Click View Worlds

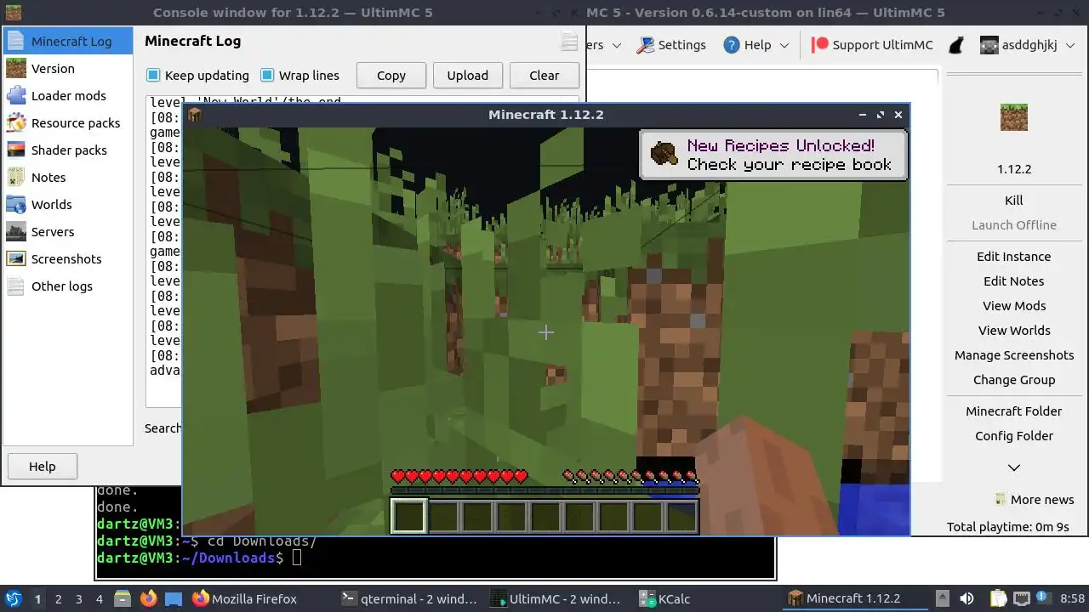(x=1014, y=331)
